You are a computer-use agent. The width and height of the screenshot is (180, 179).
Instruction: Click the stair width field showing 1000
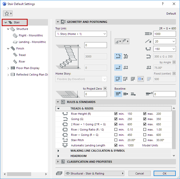click(x=165, y=34)
